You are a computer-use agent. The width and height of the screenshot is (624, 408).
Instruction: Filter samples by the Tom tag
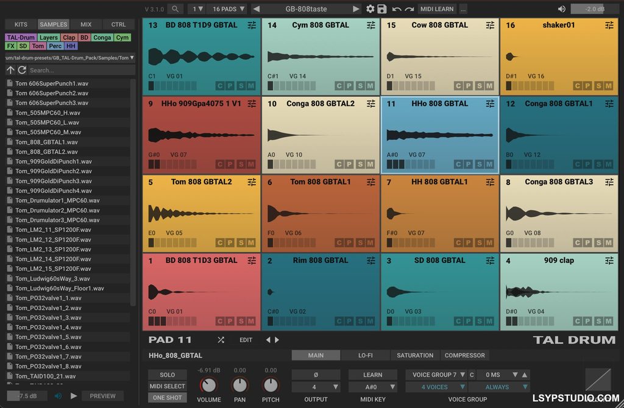click(38, 46)
